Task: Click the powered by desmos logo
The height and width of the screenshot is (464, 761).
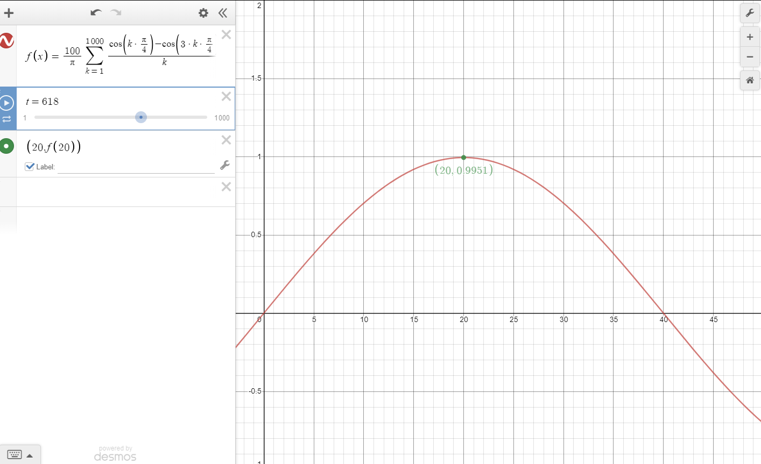Action: [115, 454]
